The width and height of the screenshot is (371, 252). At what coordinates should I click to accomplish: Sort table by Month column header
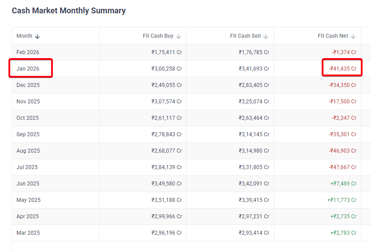click(24, 36)
